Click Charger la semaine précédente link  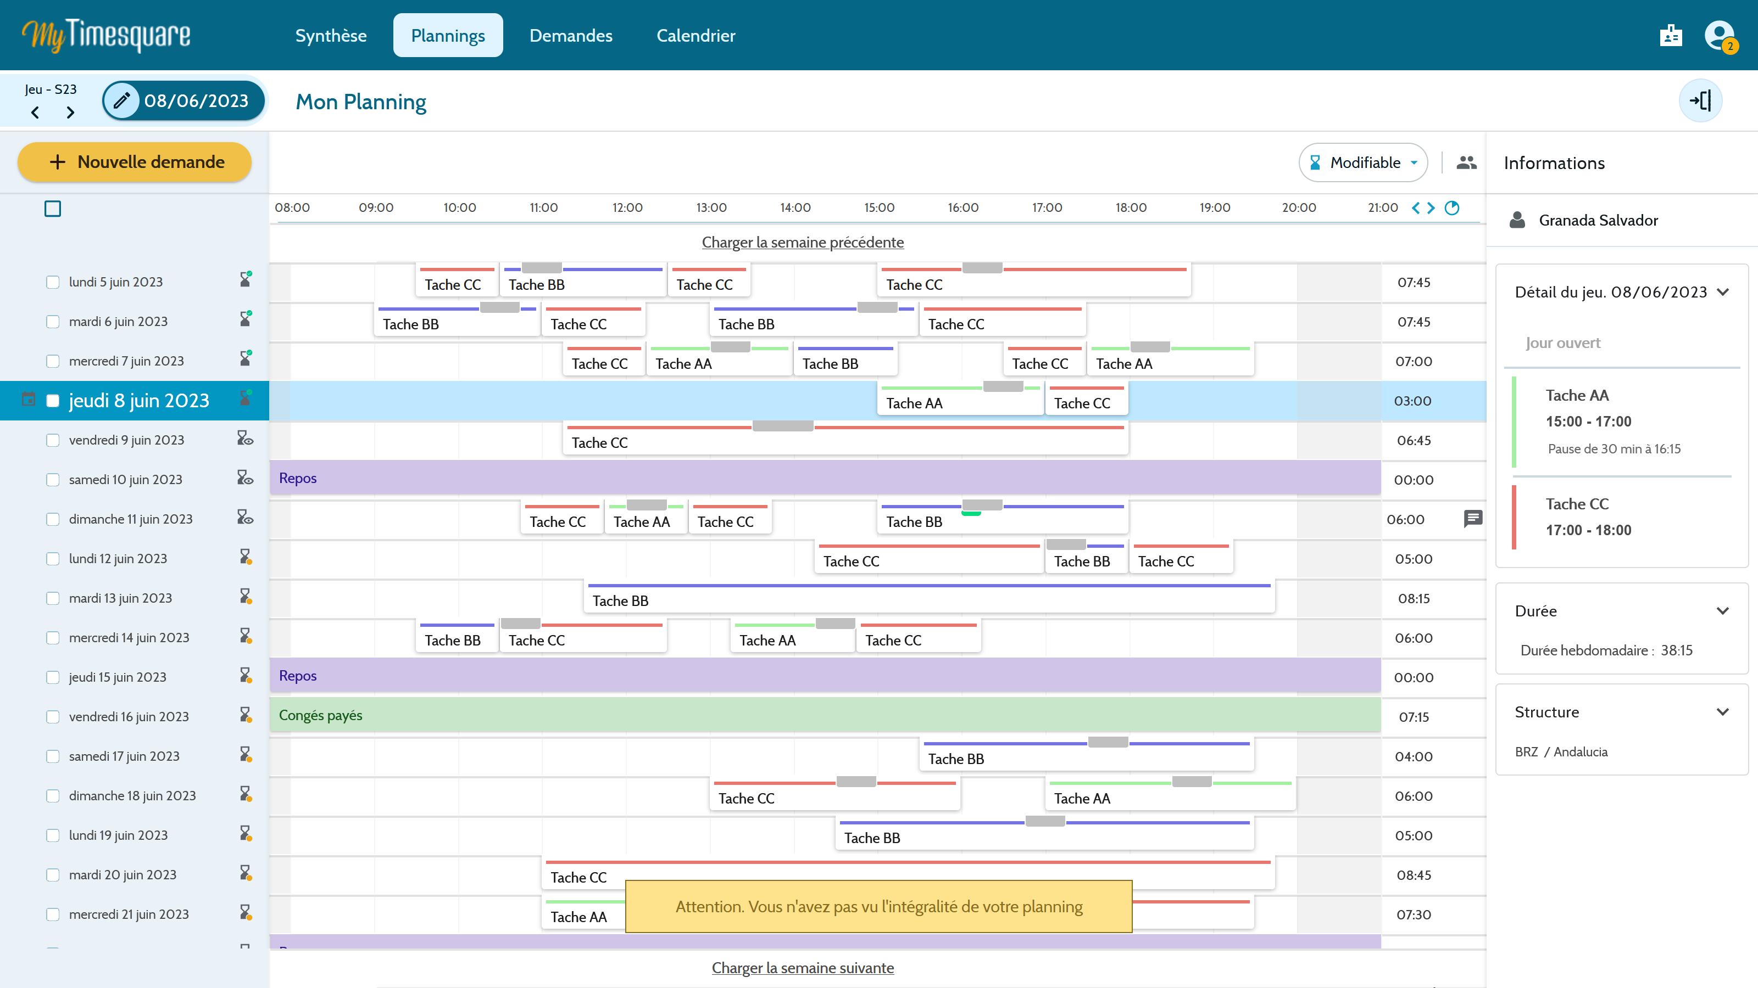803,242
